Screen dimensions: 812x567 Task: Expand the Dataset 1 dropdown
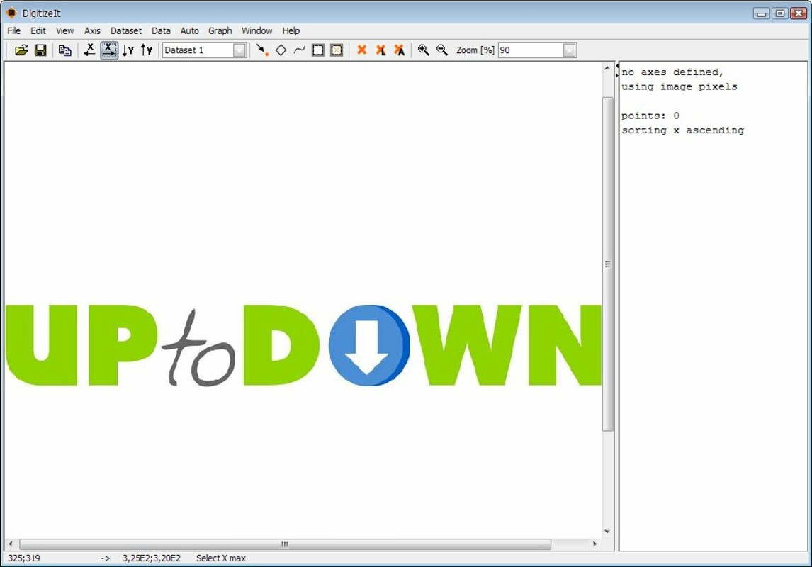click(x=239, y=50)
